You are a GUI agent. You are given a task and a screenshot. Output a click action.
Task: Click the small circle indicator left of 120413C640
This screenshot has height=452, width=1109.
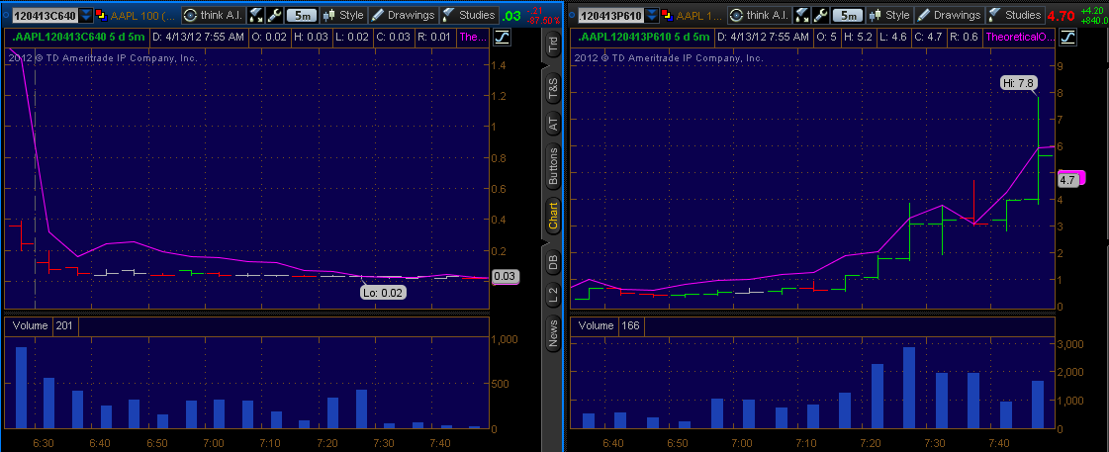point(6,15)
